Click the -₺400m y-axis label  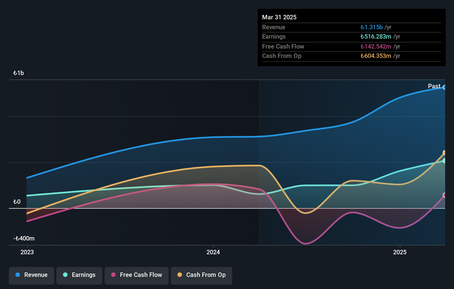point(24,239)
